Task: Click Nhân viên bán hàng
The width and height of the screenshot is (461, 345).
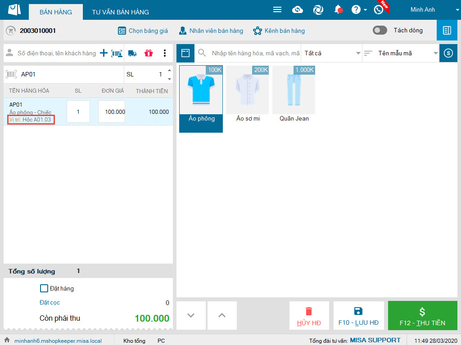Action: click(211, 31)
